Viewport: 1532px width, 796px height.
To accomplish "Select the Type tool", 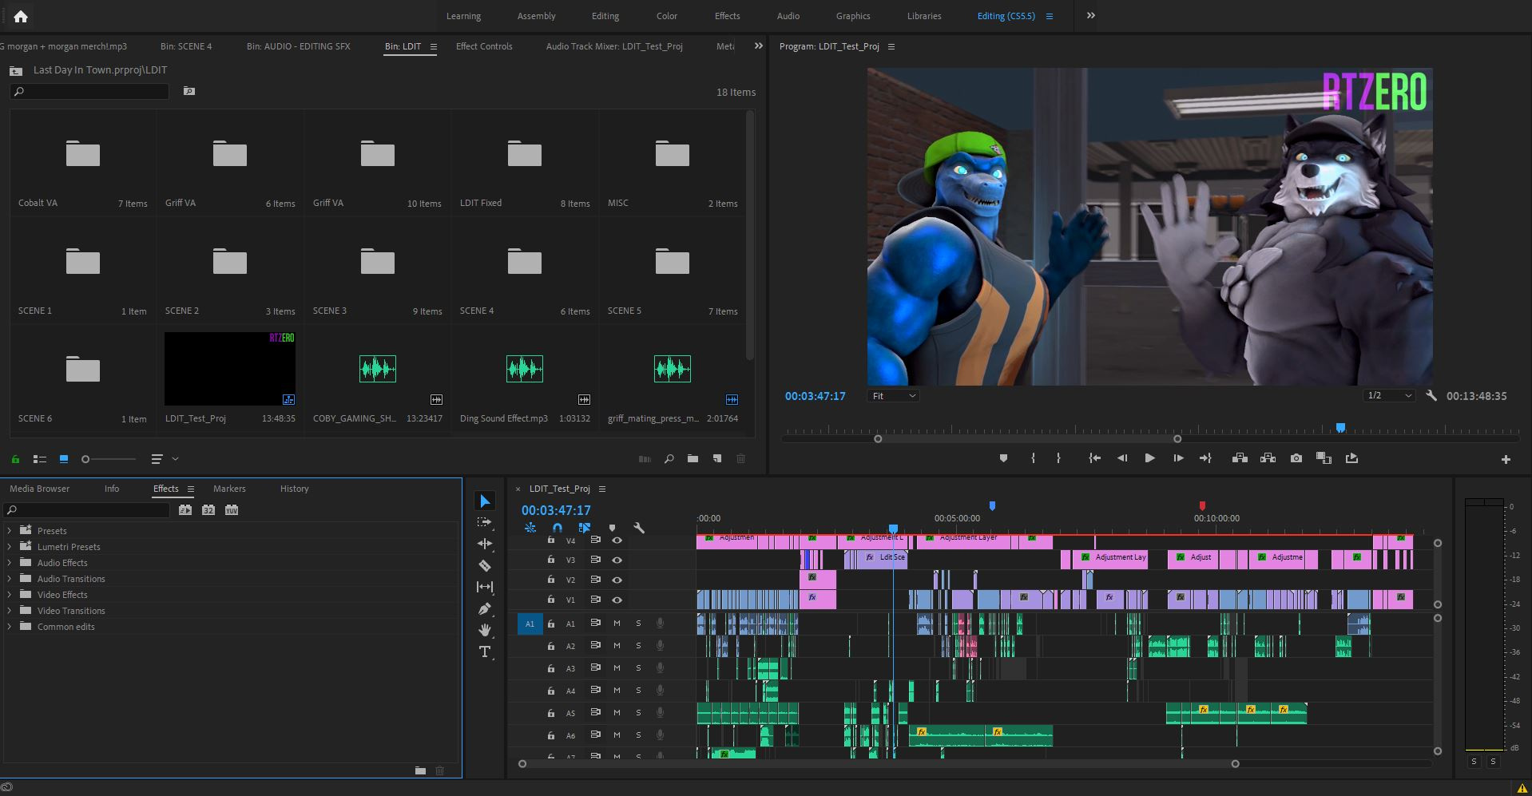I will point(485,651).
